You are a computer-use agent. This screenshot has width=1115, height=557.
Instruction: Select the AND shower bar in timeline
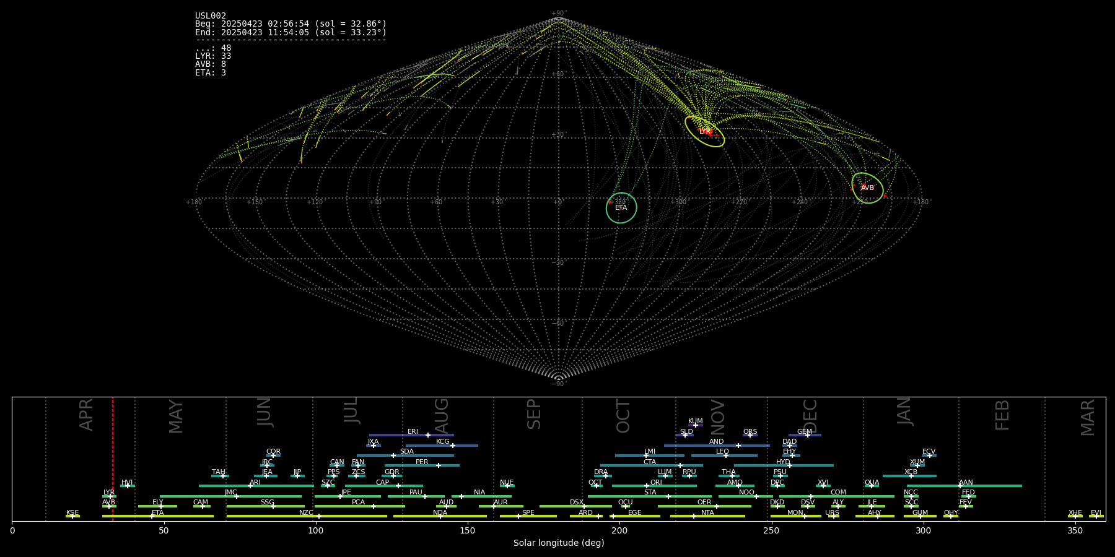717,446
